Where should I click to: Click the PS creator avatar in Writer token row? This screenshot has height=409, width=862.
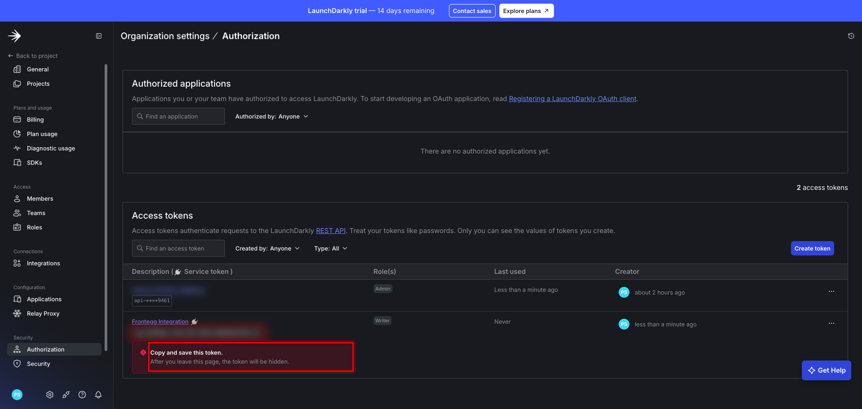[x=624, y=324]
